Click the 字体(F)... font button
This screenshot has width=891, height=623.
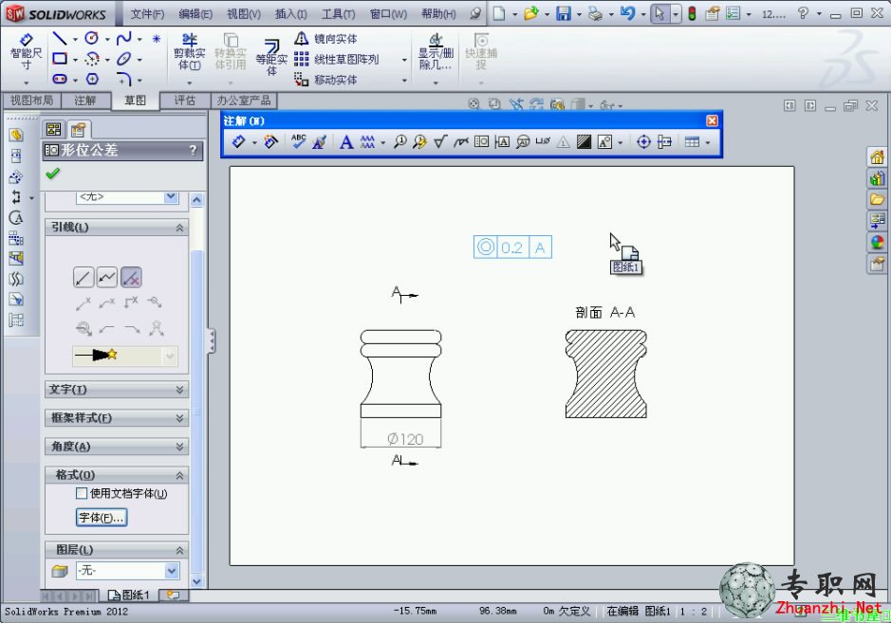(x=102, y=518)
